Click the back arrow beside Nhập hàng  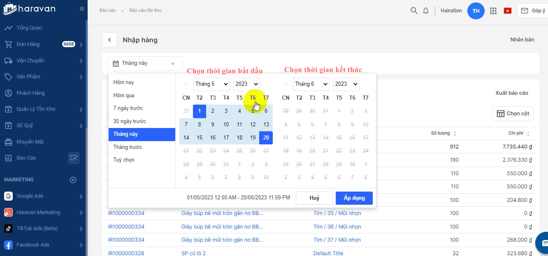click(x=109, y=40)
